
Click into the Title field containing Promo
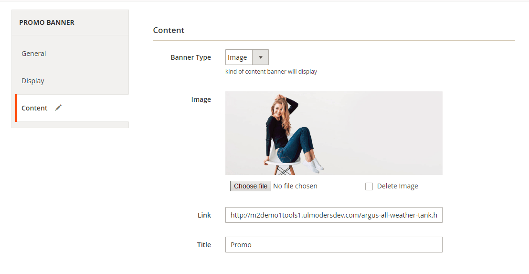coord(333,245)
